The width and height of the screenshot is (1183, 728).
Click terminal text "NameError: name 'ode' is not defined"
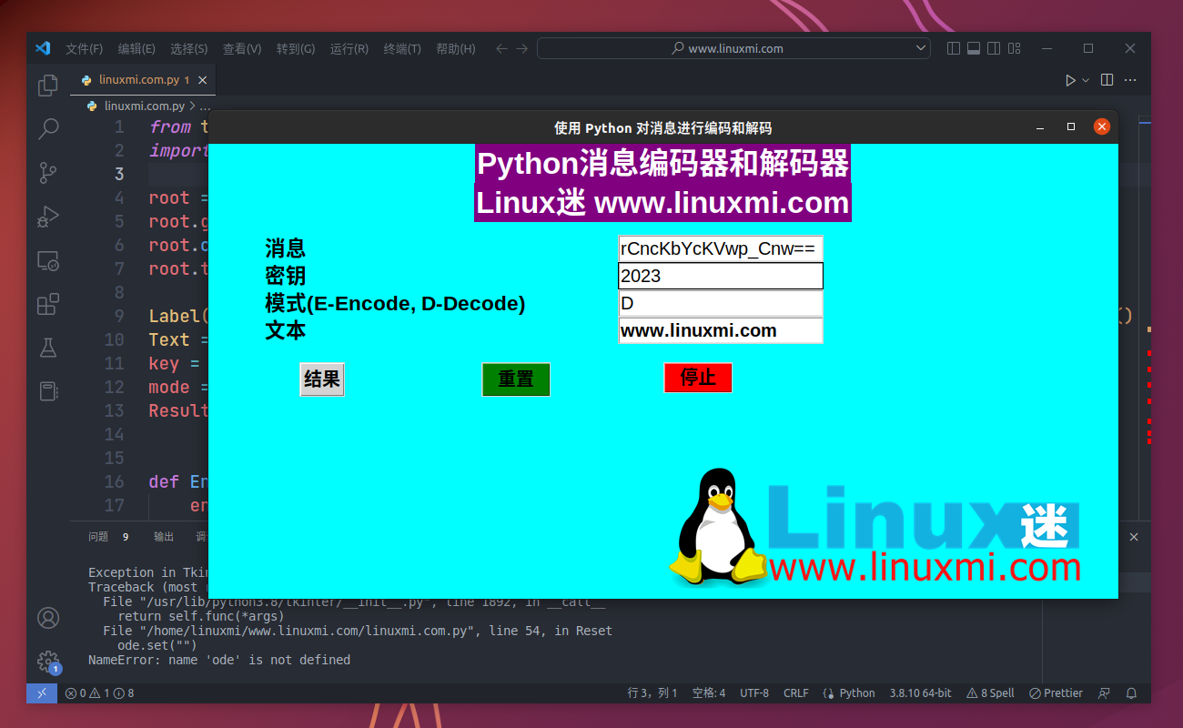point(219,660)
